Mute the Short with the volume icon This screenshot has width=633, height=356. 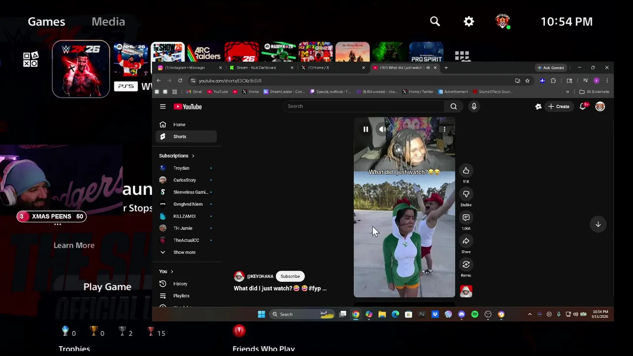tap(383, 130)
